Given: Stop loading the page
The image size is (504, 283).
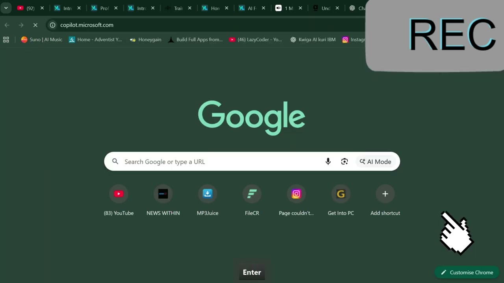Looking at the screenshot, I should tap(35, 25).
